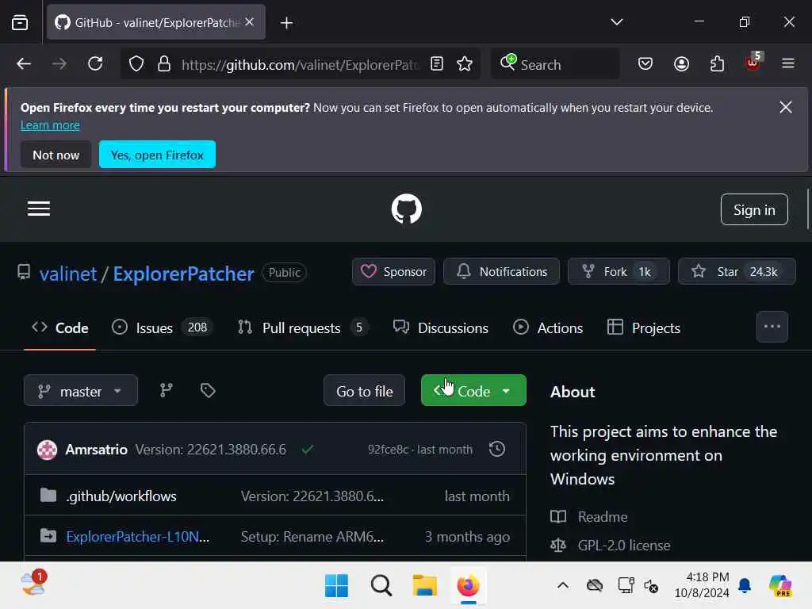Show site security padlock info
This screenshot has height=609, width=812.
click(x=164, y=63)
